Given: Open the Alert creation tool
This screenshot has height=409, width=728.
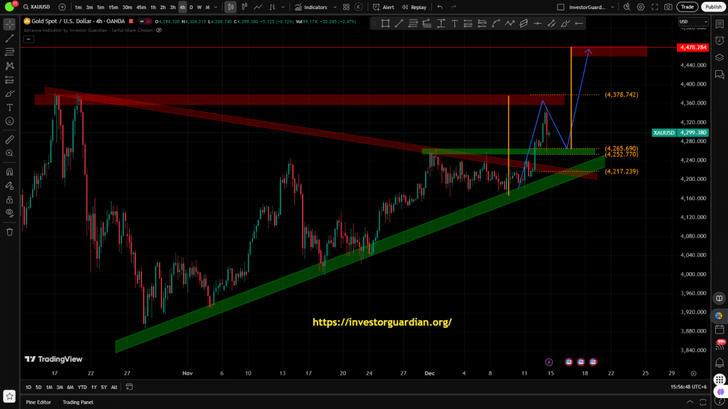Looking at the screenshot, I should (x=383, y=7).
